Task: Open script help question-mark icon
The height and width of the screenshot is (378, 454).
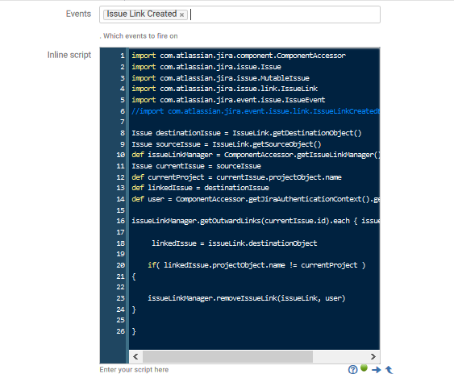Action: pyautogui.click(x=352, y=370)
